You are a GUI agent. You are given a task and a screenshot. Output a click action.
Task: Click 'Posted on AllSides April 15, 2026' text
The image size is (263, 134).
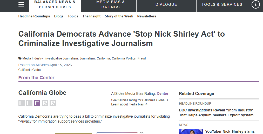tap(45, 65)
